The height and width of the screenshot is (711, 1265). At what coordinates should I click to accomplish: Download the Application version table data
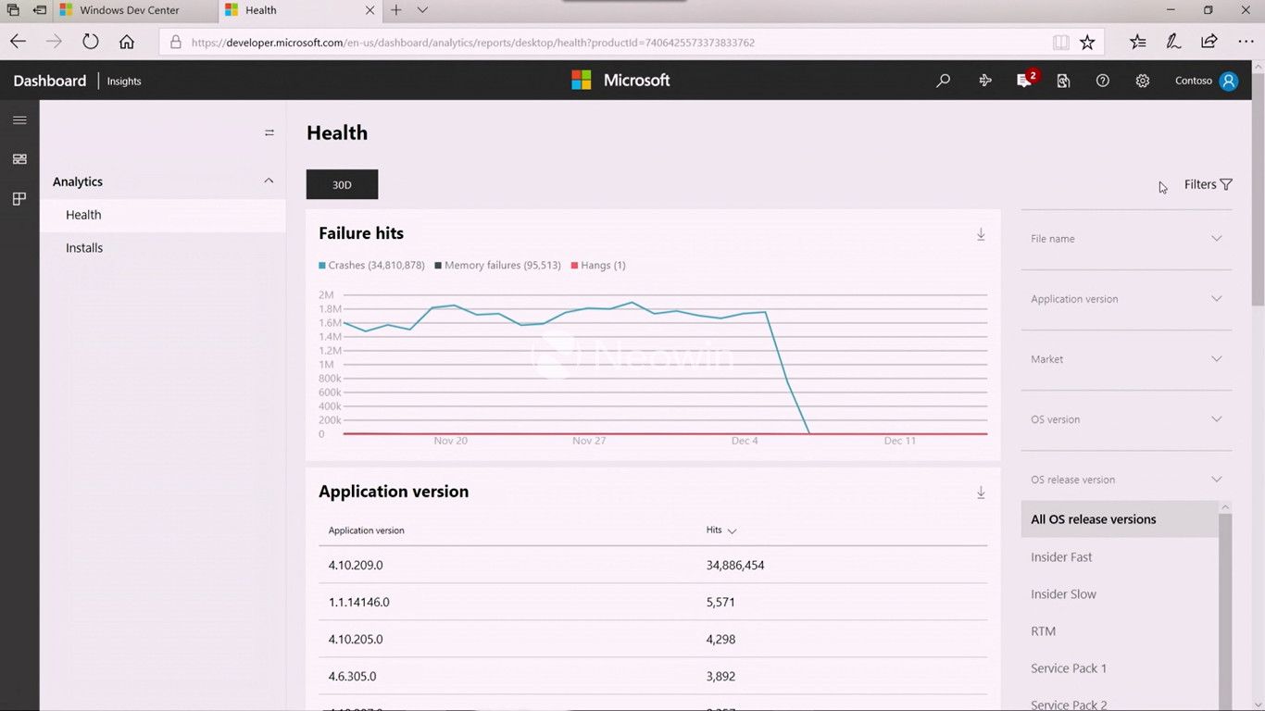(981, 493)
